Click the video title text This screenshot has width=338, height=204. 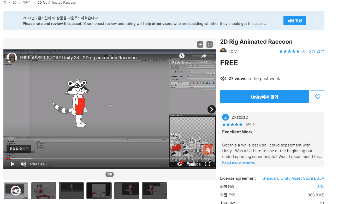pyautogui.click(x=78, y=58)
